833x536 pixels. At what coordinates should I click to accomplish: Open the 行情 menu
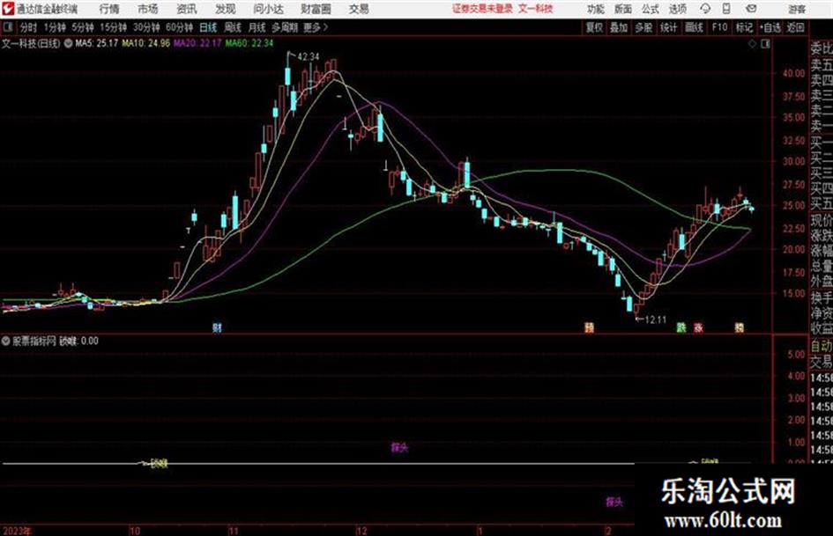tap(109, 9)
